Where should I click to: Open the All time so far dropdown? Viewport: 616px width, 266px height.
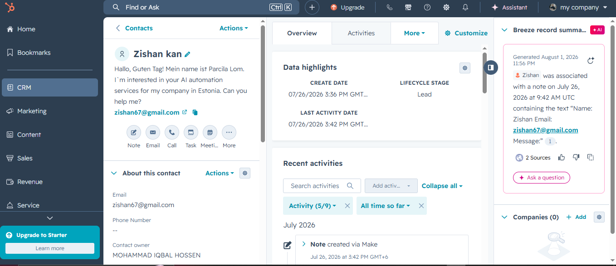pyautogui.click(x=386, y=206)
